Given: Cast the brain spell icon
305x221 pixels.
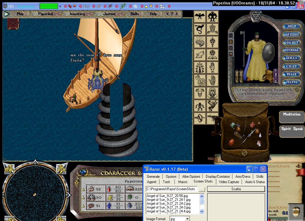Looking at the screenshot, I should [x=200, y=42].
